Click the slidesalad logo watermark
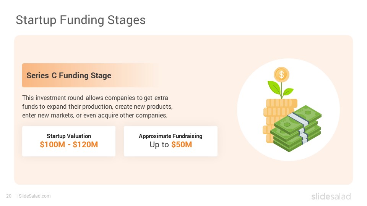367x206 pixels. 331,196
